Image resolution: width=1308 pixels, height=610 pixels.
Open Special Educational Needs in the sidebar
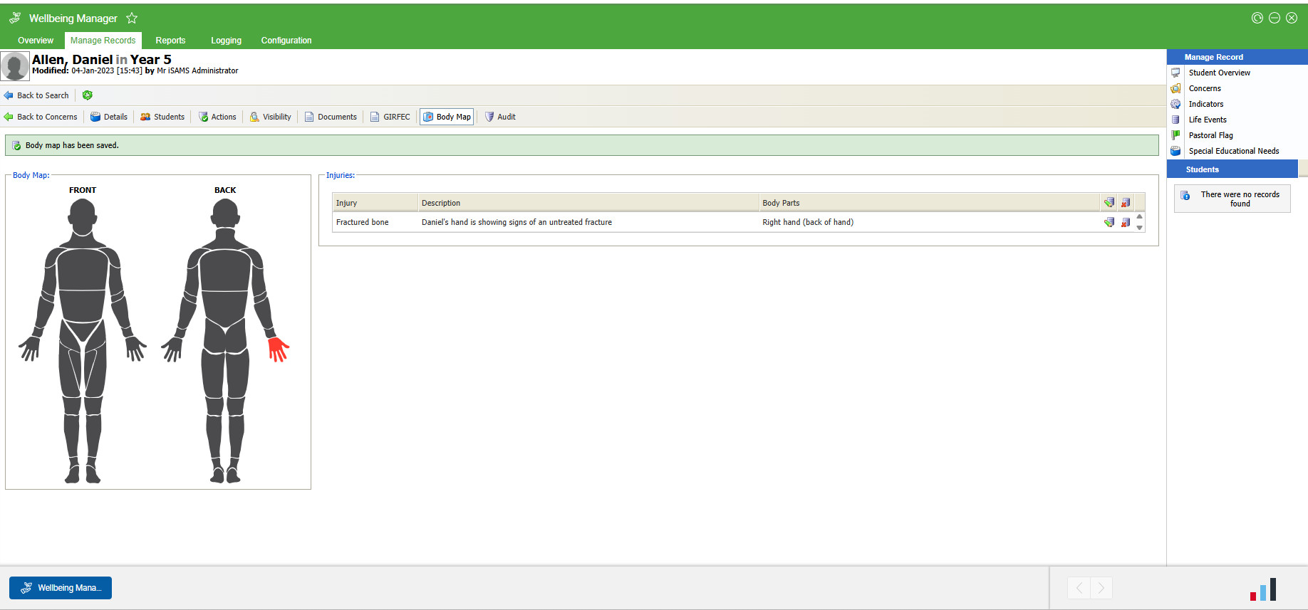(x=1233, y=151)
